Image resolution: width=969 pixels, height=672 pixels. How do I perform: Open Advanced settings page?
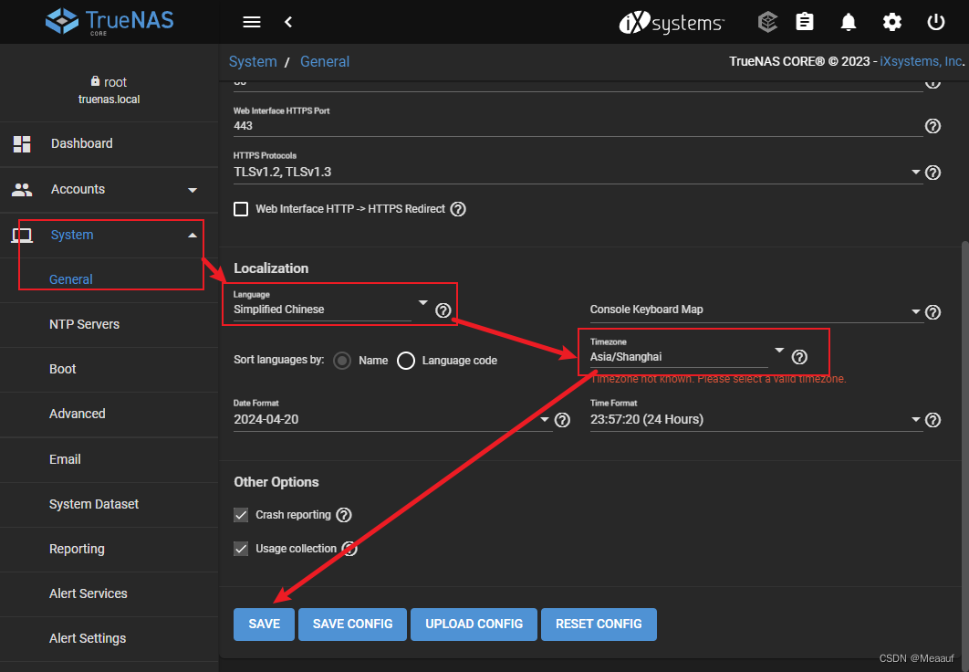click(109, 415)
